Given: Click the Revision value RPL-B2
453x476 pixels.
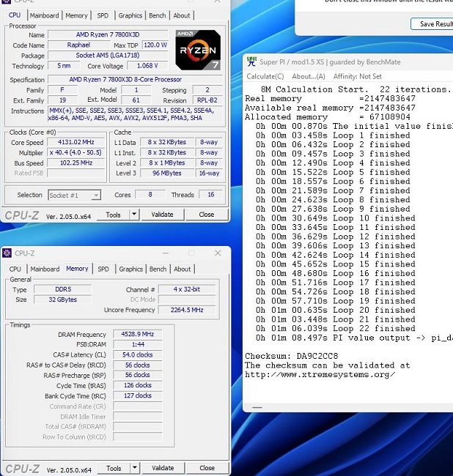Looking at the screenshot, I should tap(207, 100).
